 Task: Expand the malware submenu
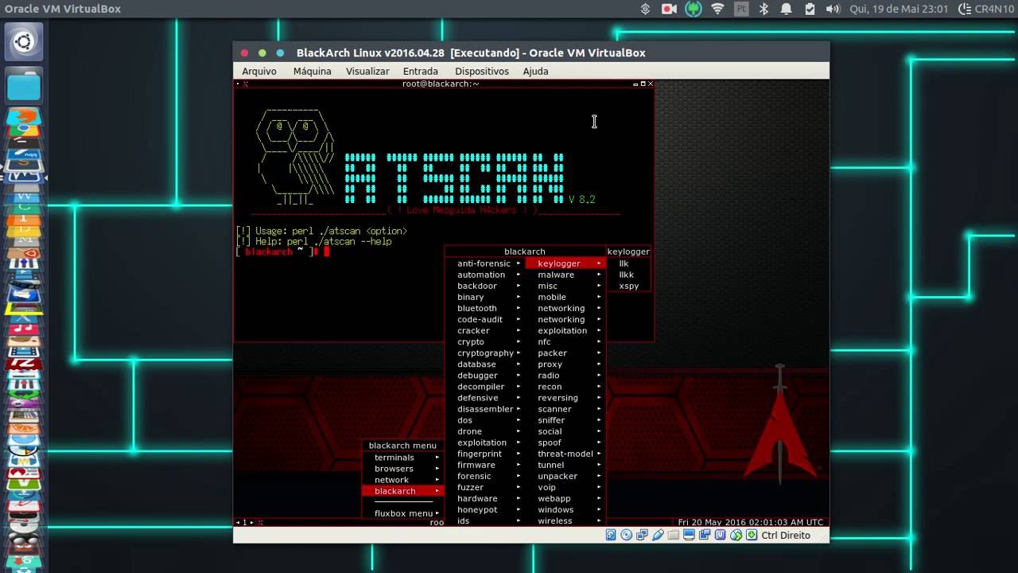tap(565, 275)
